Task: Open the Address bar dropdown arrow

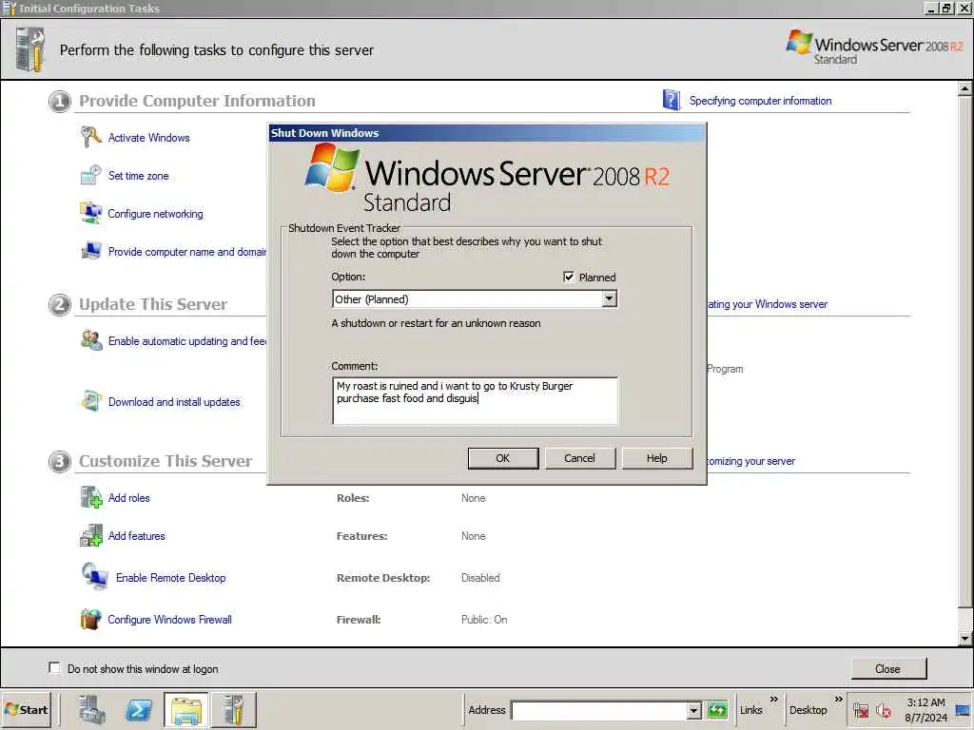Action: (693, 710)
